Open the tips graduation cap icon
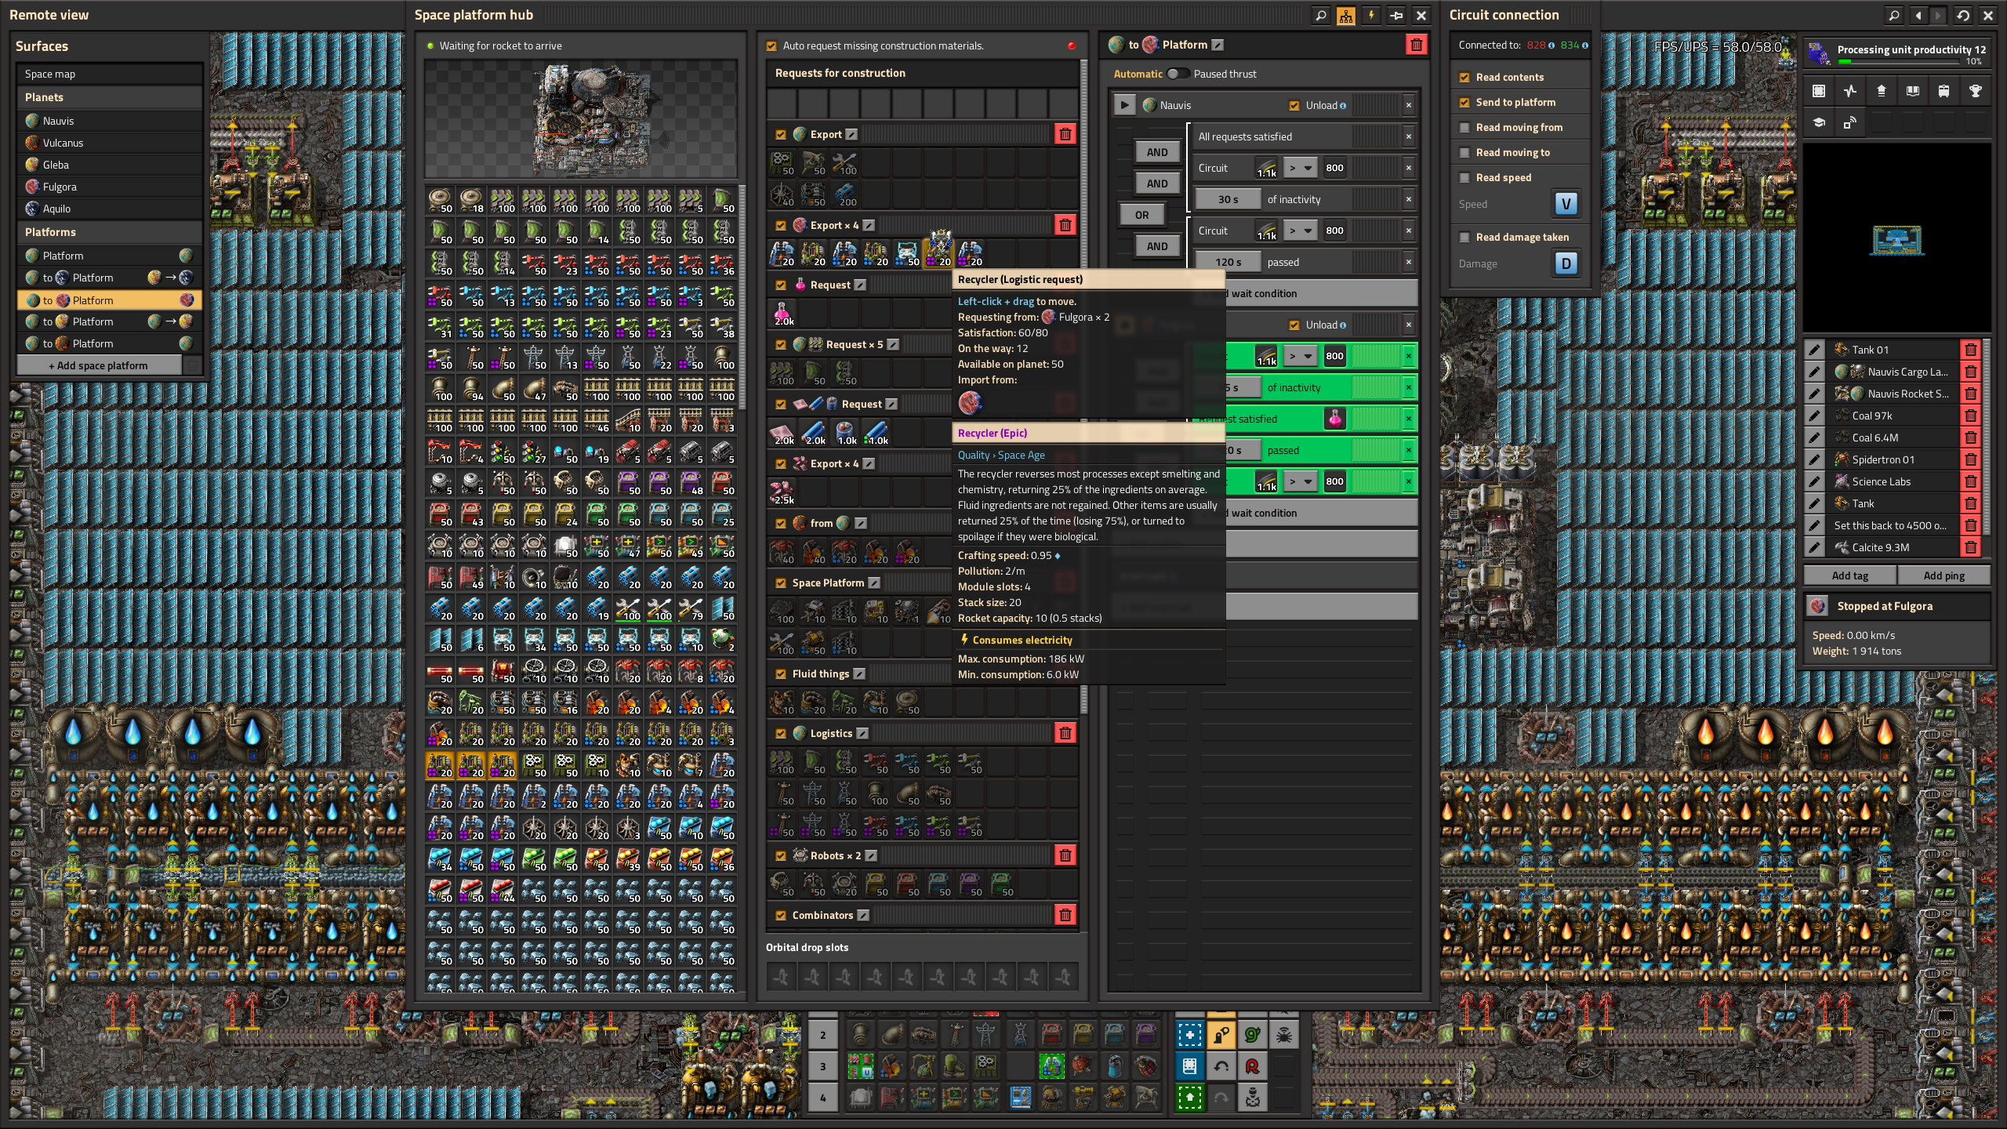 point(1819,122)
